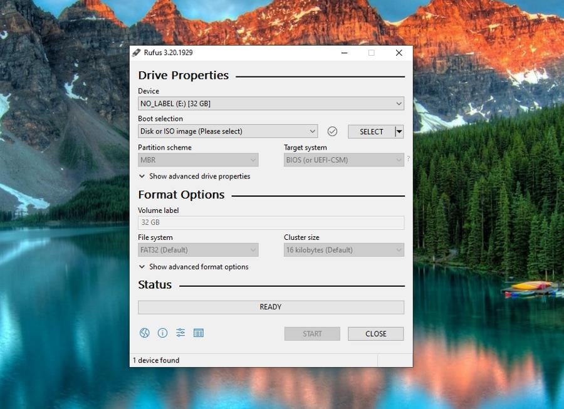This screenshot has height=409, width=564.
Task: Open the File system dropdown
Action: (x=253, y=249)
